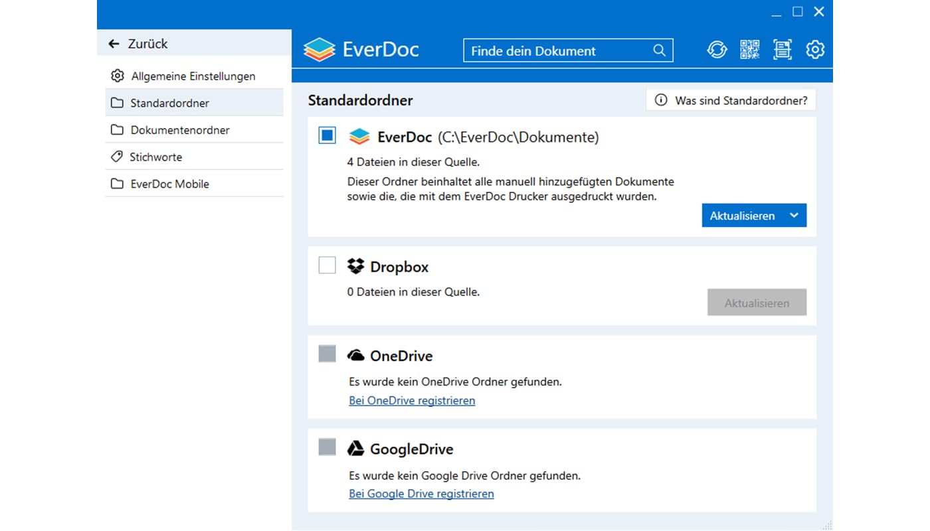
Task: Click the disabled GoogleDrive checkbox
Action: 327,447
